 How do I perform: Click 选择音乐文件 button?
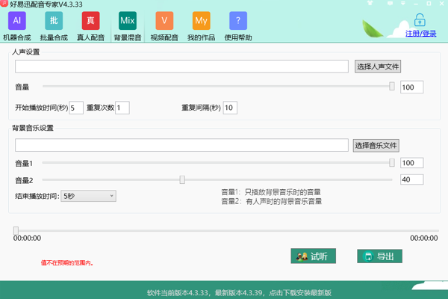click(x=376, y=145)
